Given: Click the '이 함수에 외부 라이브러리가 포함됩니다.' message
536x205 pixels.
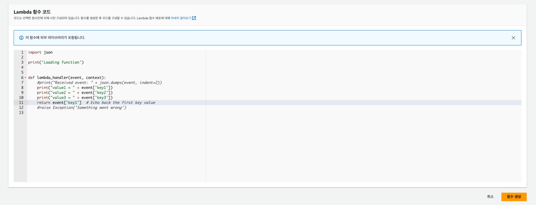Looking at the screenshot, I should [55, 38].
